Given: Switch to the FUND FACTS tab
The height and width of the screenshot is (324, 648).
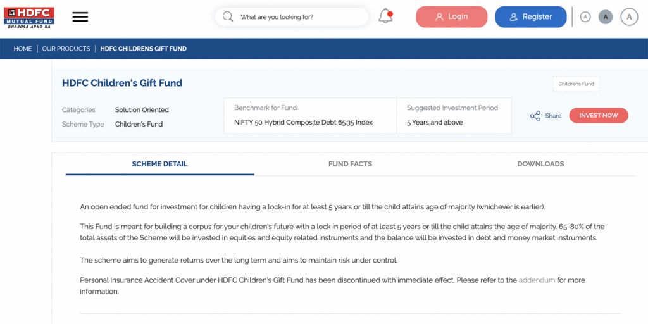Looking at the screenshot, I should click(350, 164).
